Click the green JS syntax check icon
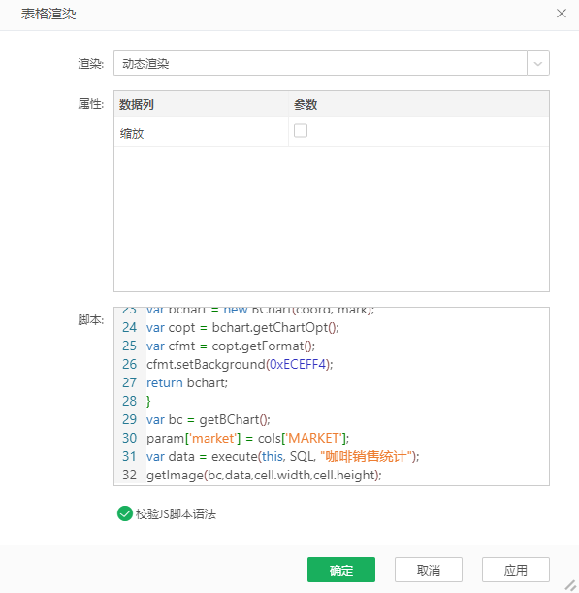579x593 pixels. [x=125, y=513]
